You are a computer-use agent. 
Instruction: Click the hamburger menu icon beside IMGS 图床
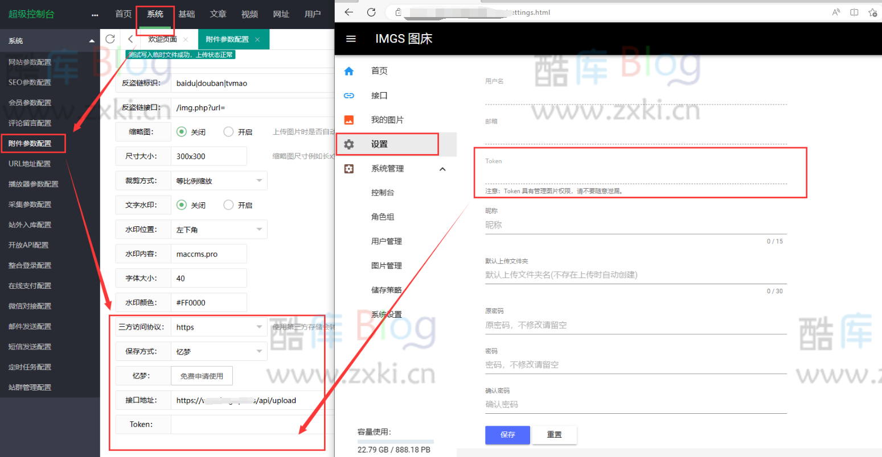point(351,39)
